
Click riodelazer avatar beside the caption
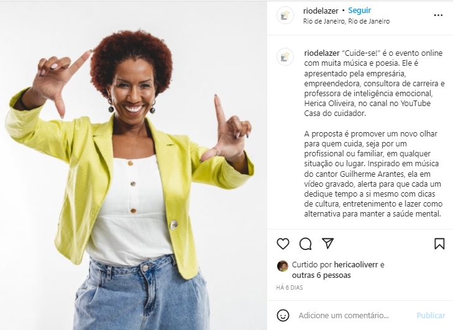coord(285,56)
